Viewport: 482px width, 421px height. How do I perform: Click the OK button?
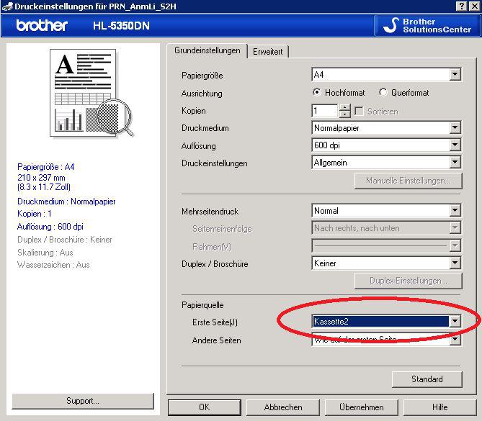coord(205,407)
